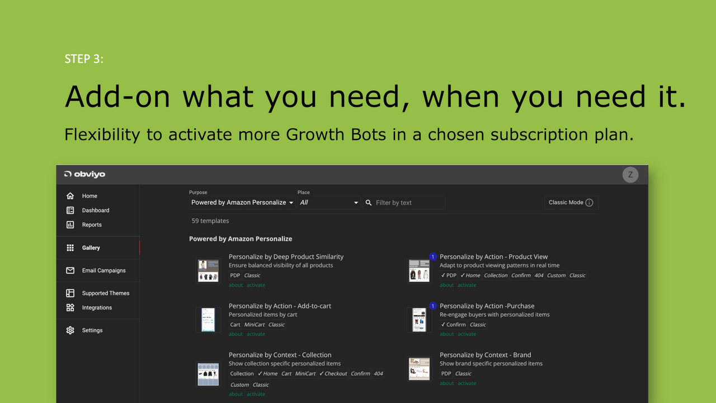Activate Personalize by Action - Add-to-cart
The width and height of the screenshot is (716, 403).
click(256, 334)
